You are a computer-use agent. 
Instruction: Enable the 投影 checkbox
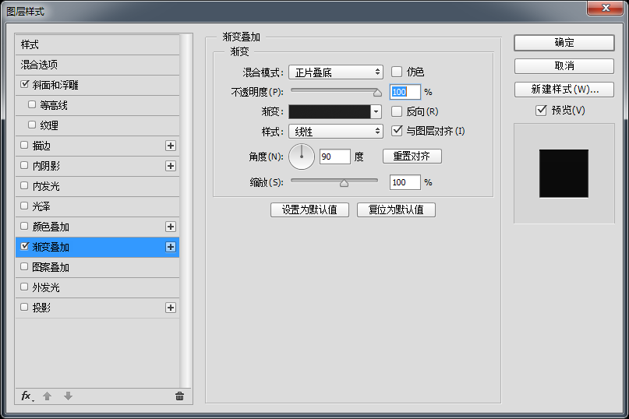click(x=24, y=307)
